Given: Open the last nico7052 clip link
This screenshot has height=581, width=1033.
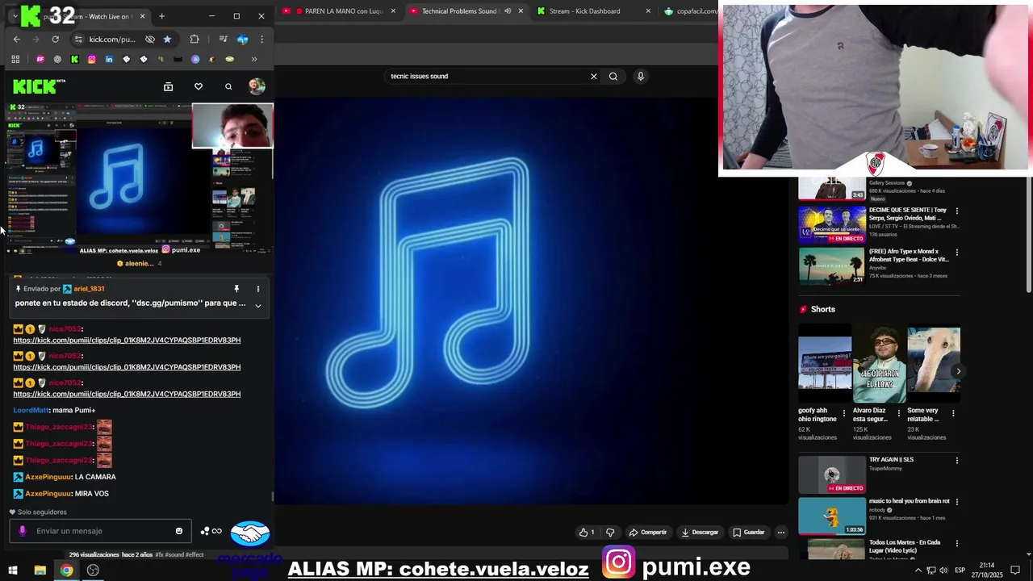Looking at the screenshot, I should (127, 394).
